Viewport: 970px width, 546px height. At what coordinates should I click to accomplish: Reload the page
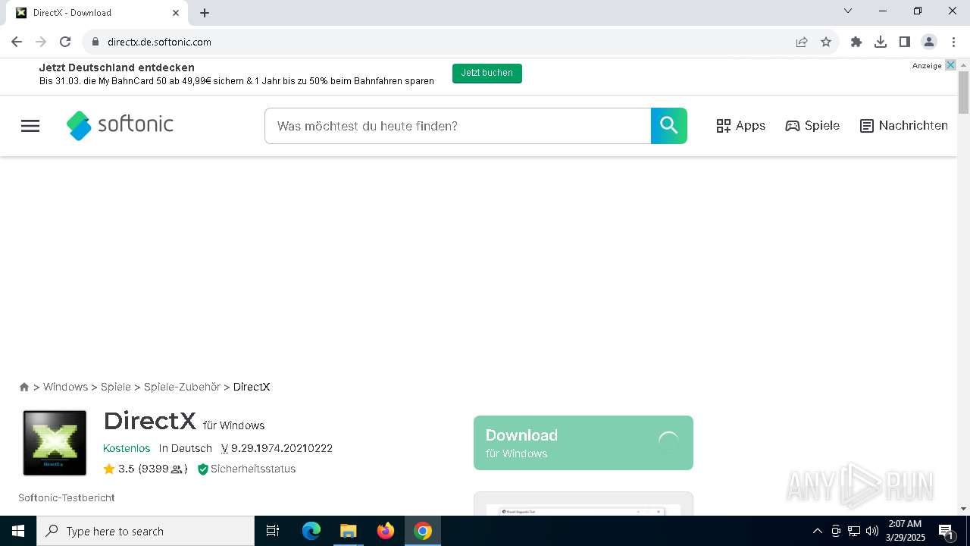pos(65,42)
